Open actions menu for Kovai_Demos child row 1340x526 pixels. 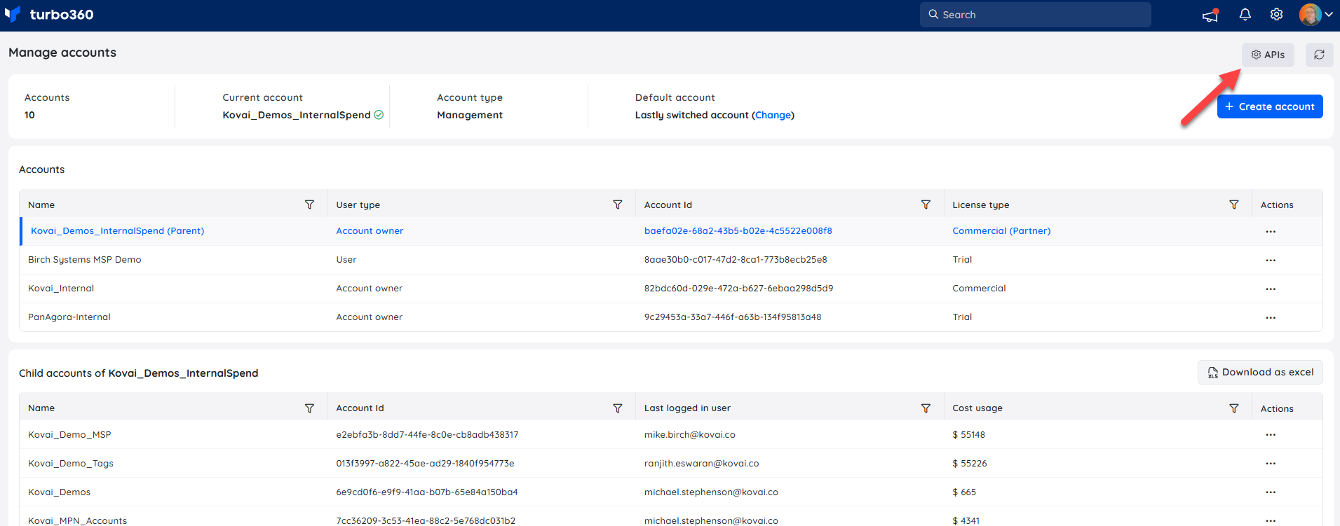tap(1271, 492)
